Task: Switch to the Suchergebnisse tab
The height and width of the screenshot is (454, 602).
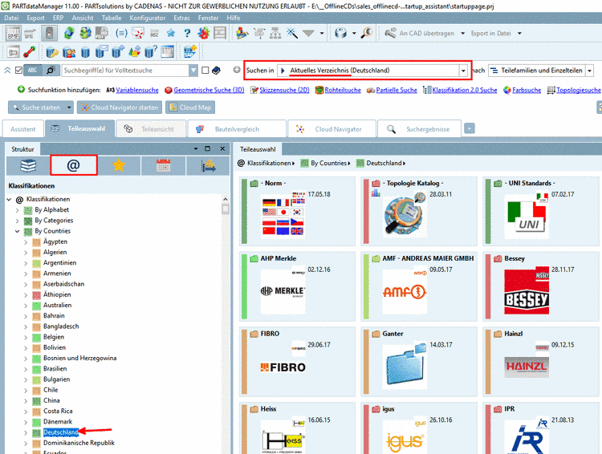Action: [x=419, y=129]
